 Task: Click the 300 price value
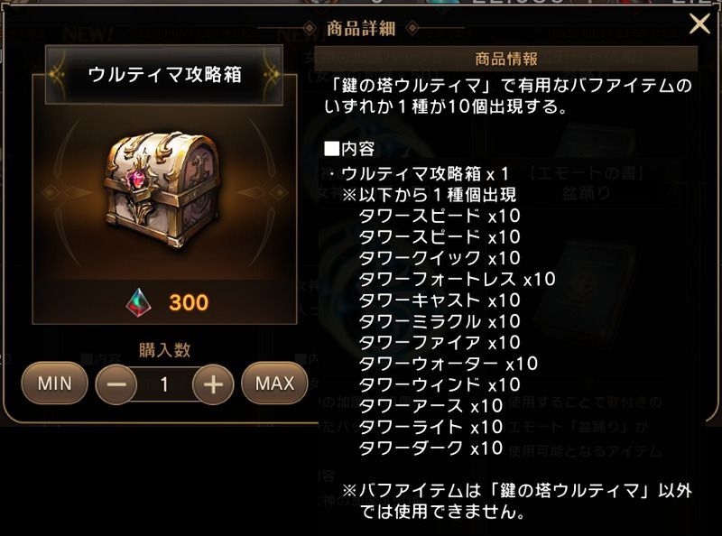[189, 302]
